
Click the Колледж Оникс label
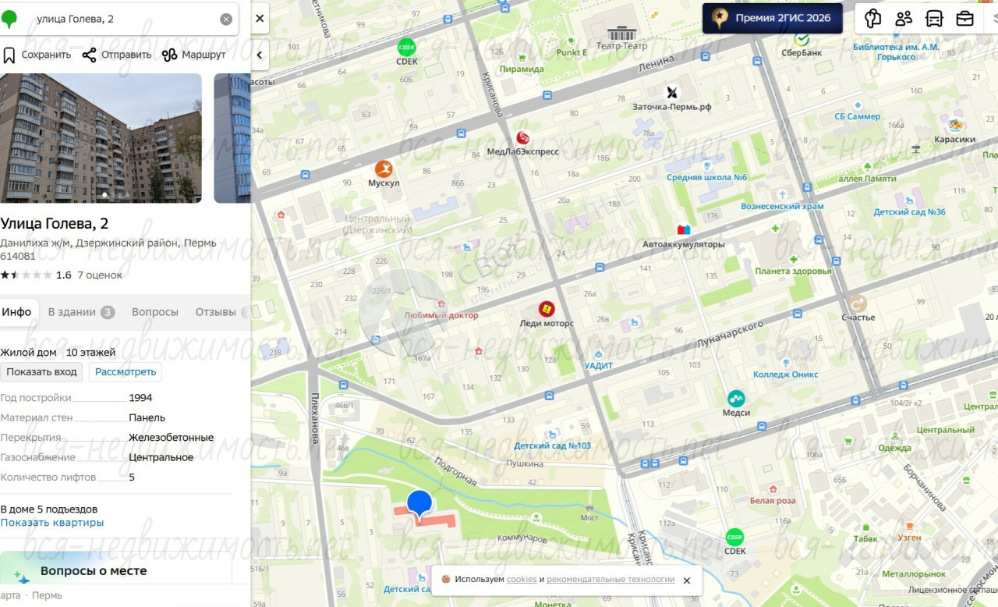point(786,374)
